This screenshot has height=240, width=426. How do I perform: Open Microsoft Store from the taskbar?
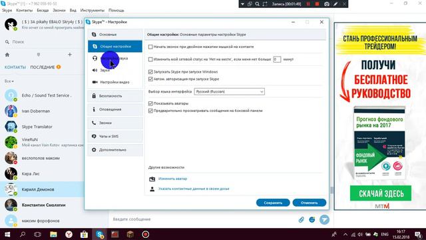click(x=85, y=234)
